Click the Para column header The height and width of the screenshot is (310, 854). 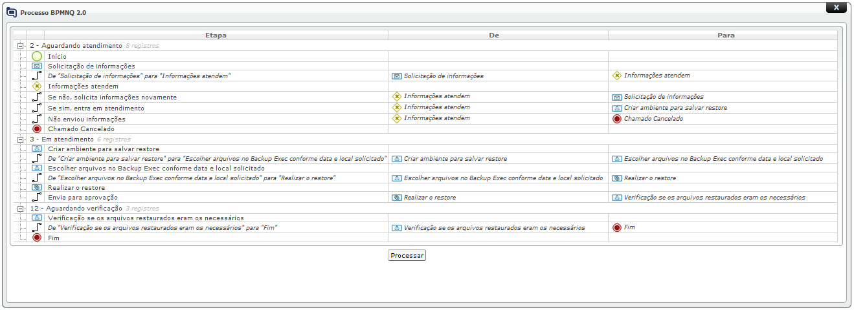[726, 36]
